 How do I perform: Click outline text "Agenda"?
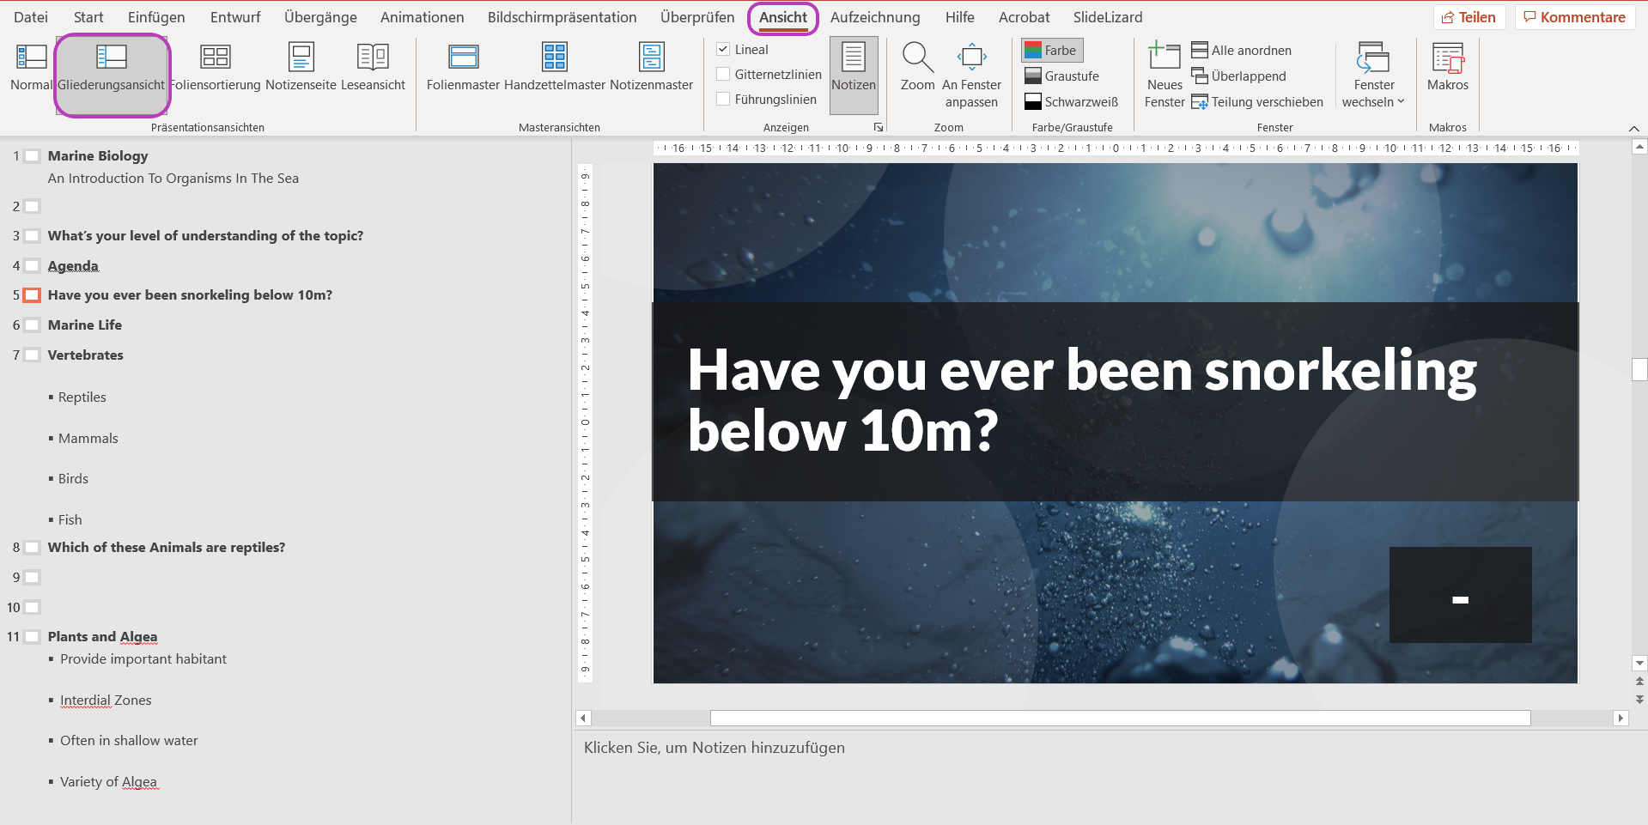click(73, 266)
